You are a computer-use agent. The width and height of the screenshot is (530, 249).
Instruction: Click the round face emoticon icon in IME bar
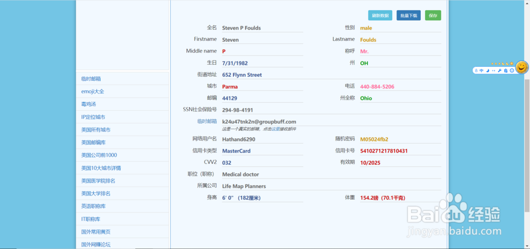tap(512, 70)
